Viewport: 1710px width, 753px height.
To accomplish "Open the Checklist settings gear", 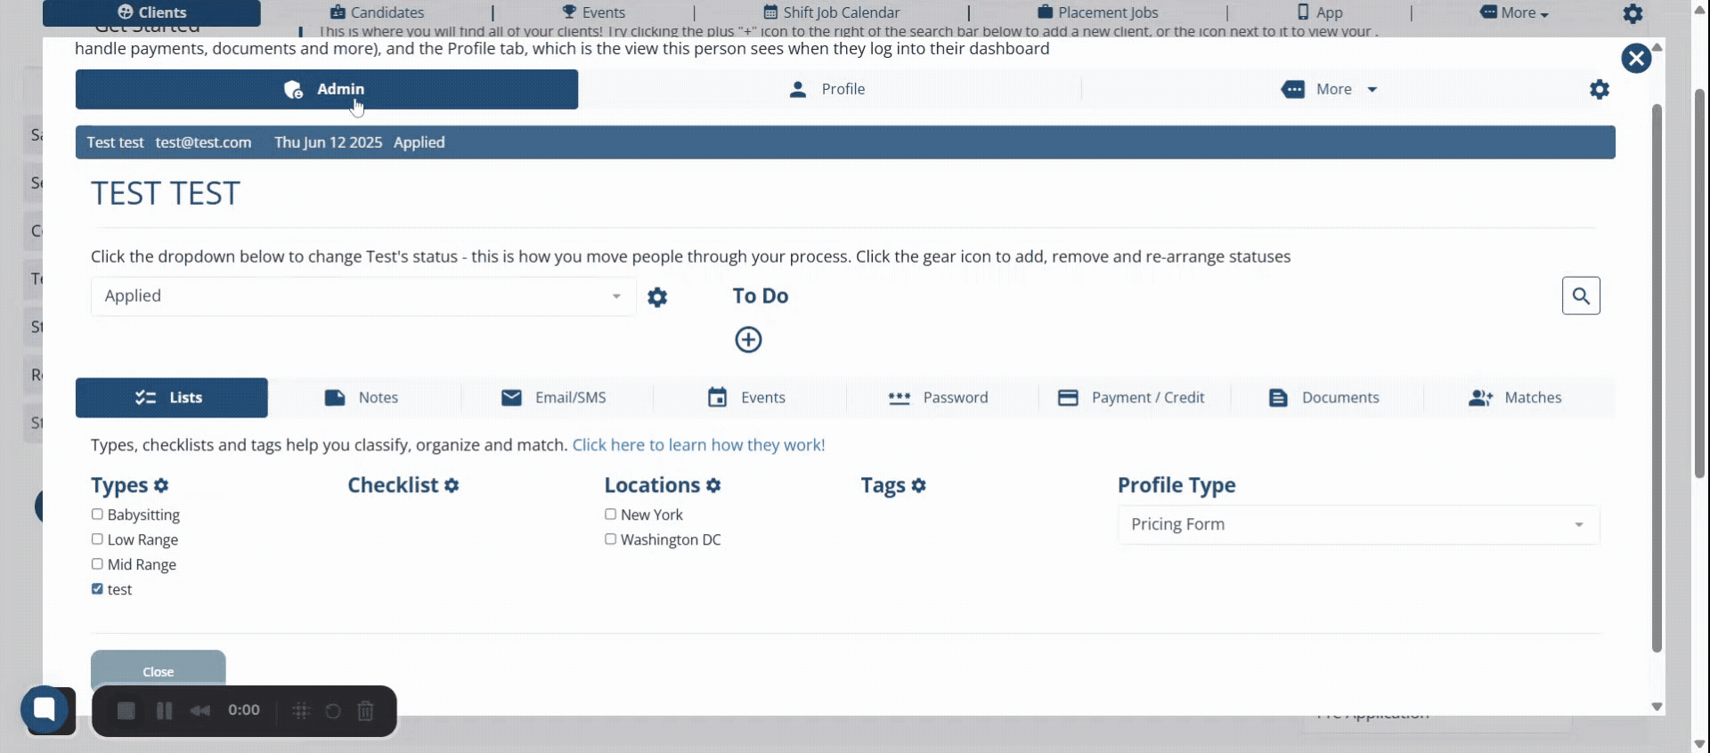I will pos(452,486).
